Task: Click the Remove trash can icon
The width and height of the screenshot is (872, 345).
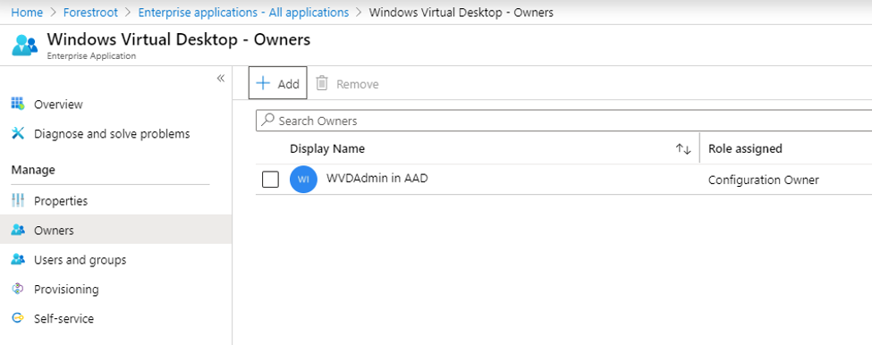Action: point(322,83)
